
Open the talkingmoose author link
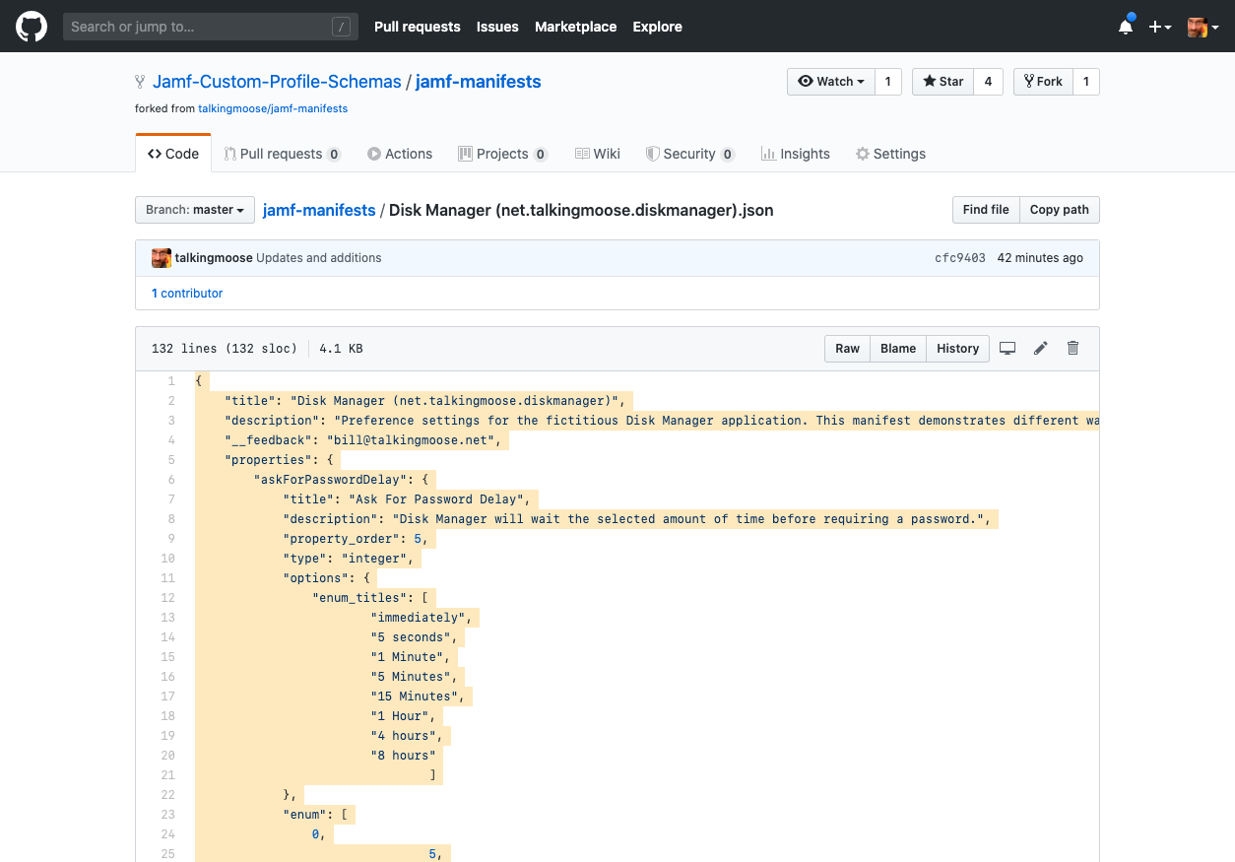214,258
